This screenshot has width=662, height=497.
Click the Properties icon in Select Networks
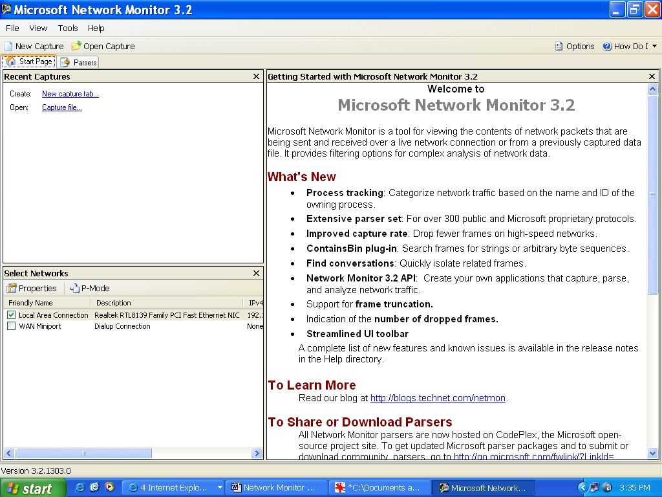(11, 289)
